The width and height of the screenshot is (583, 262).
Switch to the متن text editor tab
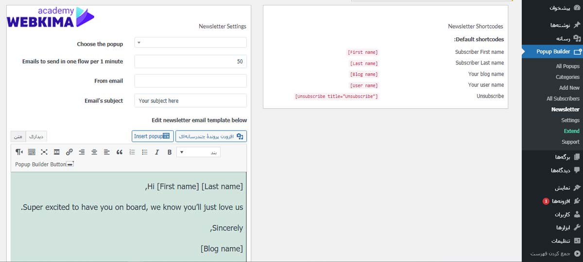[18, 136]
